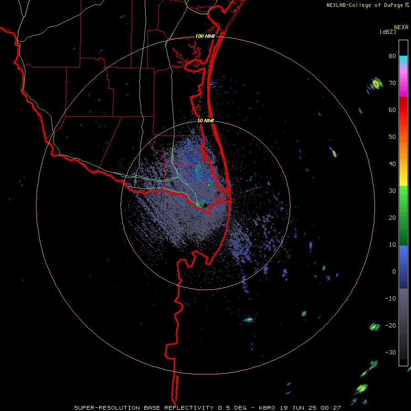Click the black radar site dot at center
The height and width of the screenshot is (411, 411).
[205, 205]
